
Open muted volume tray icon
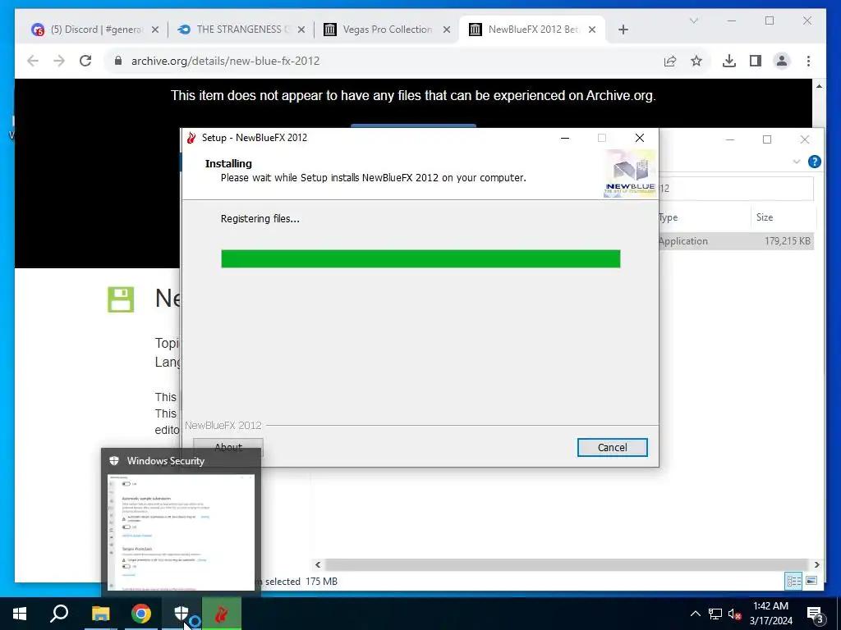735,614
